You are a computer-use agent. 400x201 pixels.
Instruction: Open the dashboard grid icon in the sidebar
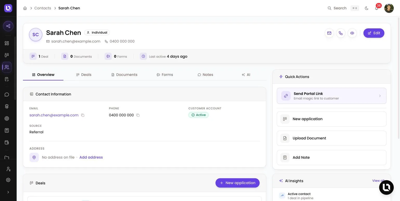7,43
